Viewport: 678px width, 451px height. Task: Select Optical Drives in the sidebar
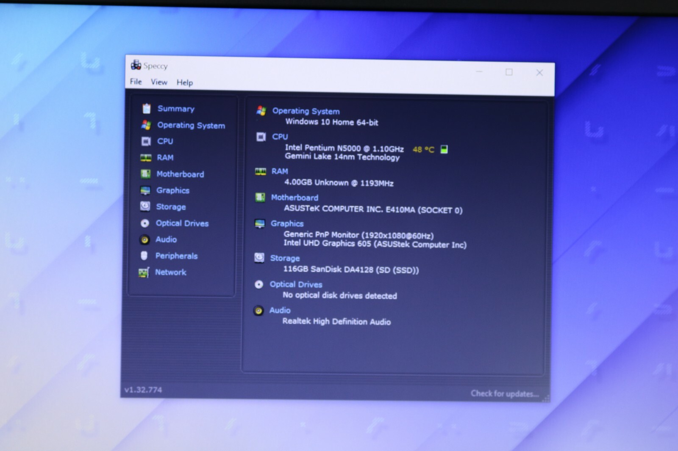[x=182, y=223]
